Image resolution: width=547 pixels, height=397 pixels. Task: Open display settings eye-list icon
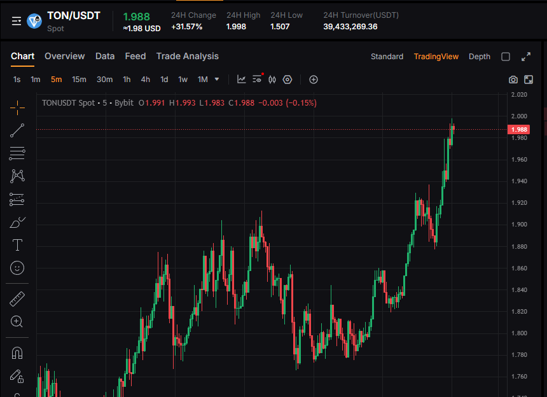[258, 79]
